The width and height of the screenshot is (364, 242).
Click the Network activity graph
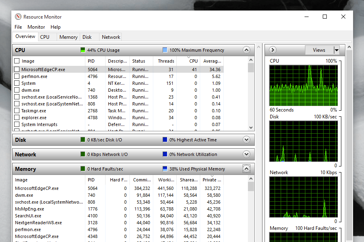tap(303, 197)
